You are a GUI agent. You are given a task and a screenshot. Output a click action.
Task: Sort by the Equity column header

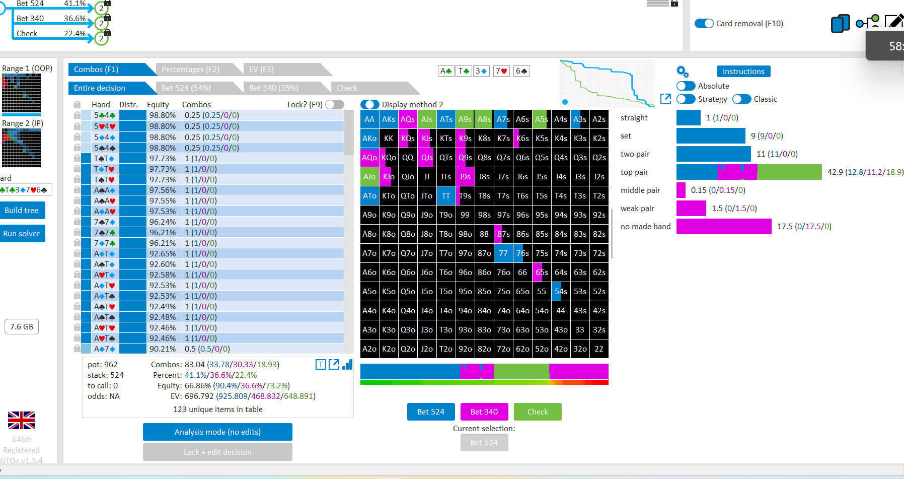158,105
